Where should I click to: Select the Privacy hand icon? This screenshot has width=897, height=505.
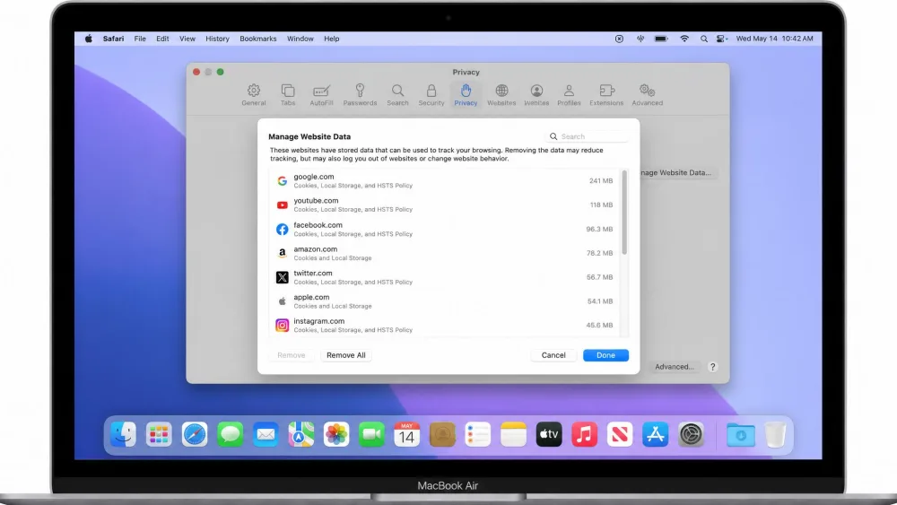pyautogui.click(x=466, y=95)
